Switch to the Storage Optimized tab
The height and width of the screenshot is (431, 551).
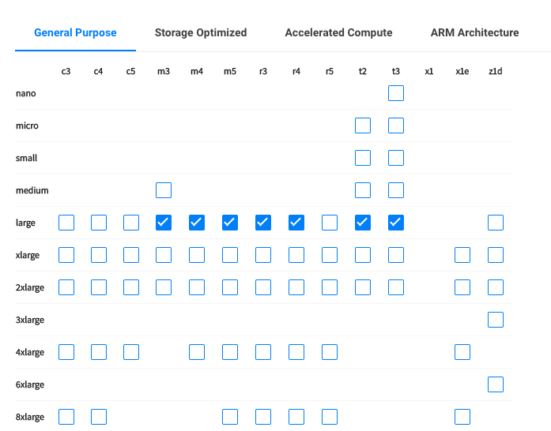[201, 32]
